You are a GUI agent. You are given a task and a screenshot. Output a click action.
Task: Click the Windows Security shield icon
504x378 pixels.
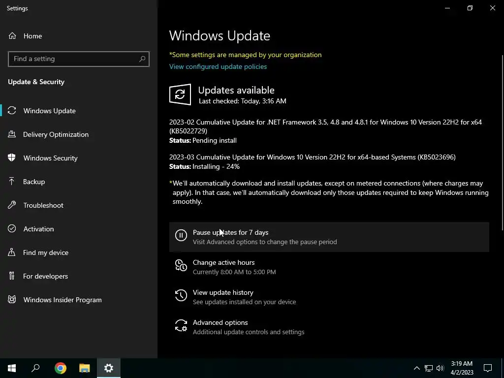pyautogui.click(x=12, y=158)
